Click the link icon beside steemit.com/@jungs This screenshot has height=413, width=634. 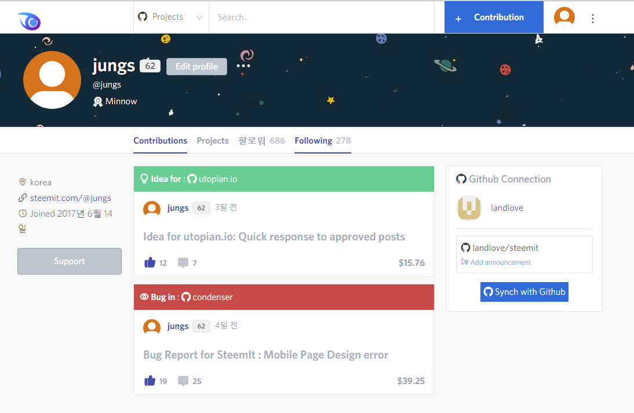click(x=23, y=198)
